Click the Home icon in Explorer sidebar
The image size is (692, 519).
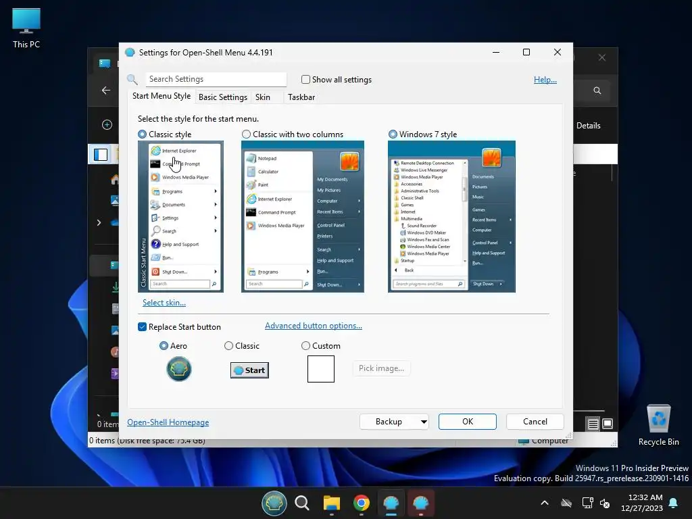pyautogui.click(x=115, y=180)
